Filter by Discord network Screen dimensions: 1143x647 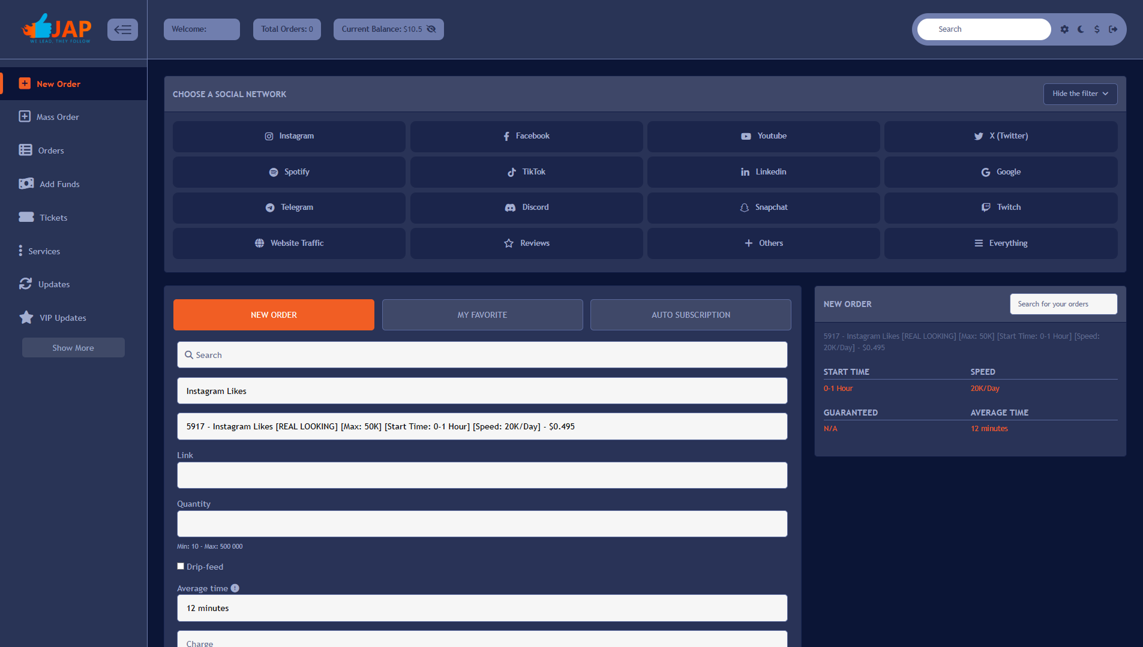[526, 207]
